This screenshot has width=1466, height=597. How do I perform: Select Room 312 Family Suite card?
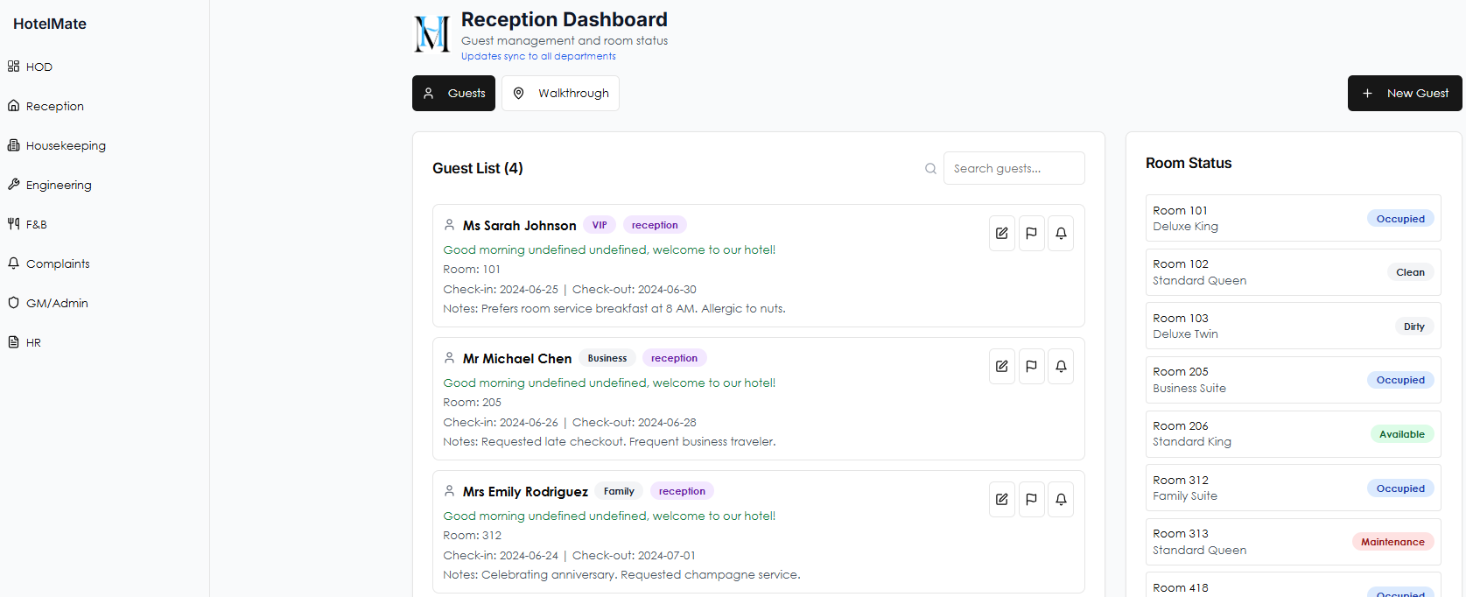(x=1293, y=488)
